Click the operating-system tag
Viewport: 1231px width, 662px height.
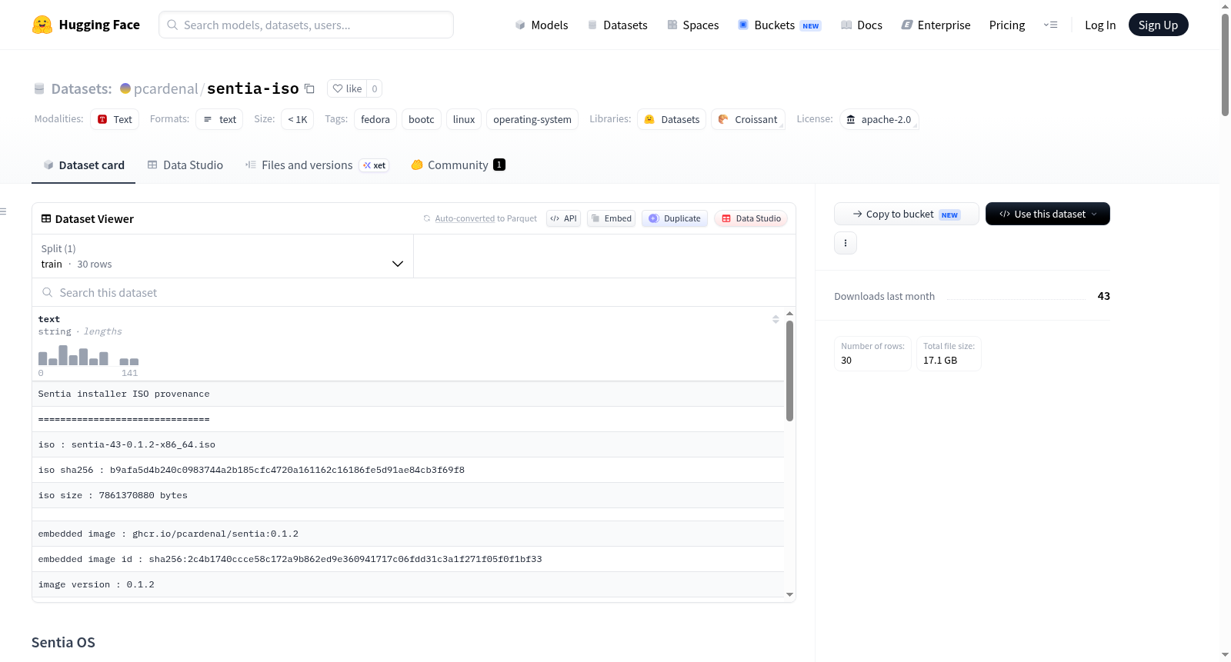(x=532, y=119)
